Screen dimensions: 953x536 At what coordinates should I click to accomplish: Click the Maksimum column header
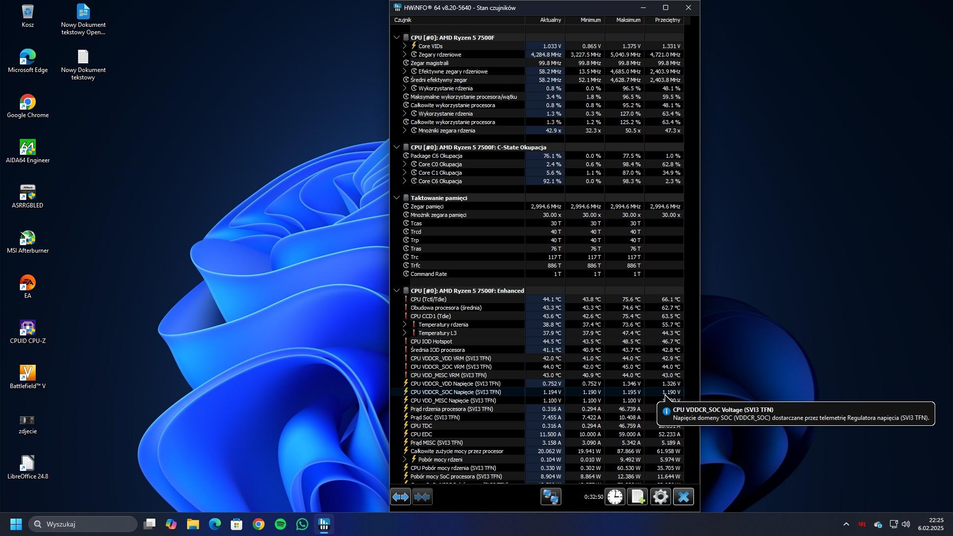(x=628, y=20)
